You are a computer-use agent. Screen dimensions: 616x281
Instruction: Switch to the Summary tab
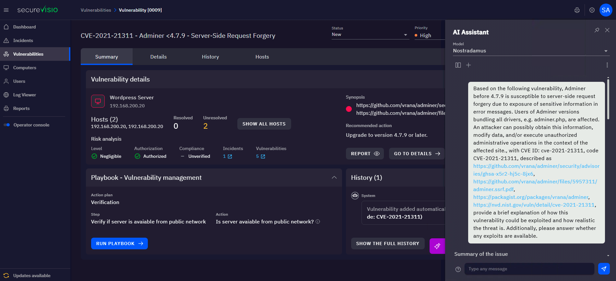pos(106,57)
